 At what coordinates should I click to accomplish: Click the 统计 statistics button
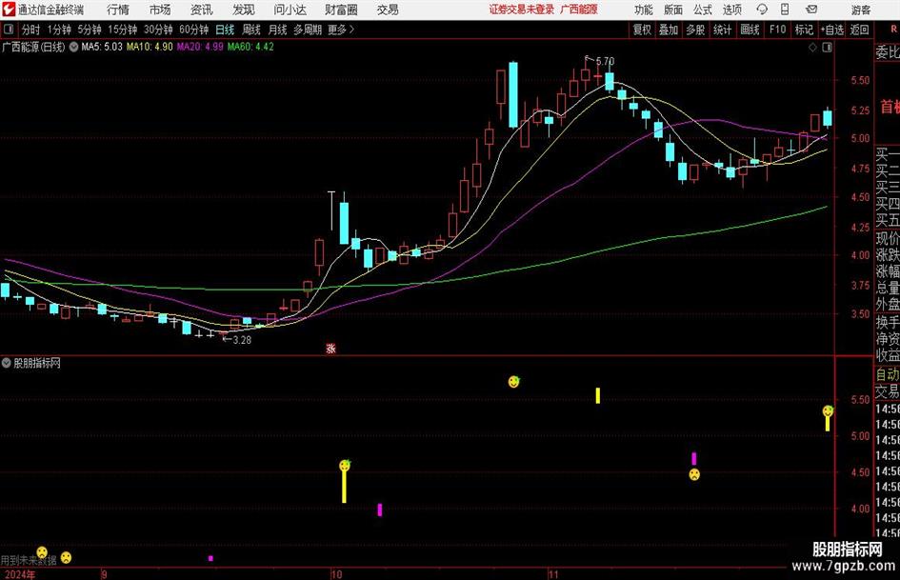722,30
